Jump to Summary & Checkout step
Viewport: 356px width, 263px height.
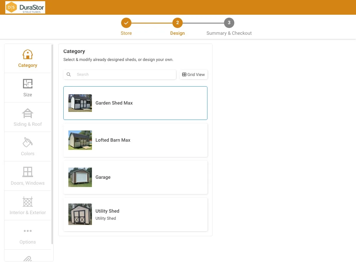point(229,23)
